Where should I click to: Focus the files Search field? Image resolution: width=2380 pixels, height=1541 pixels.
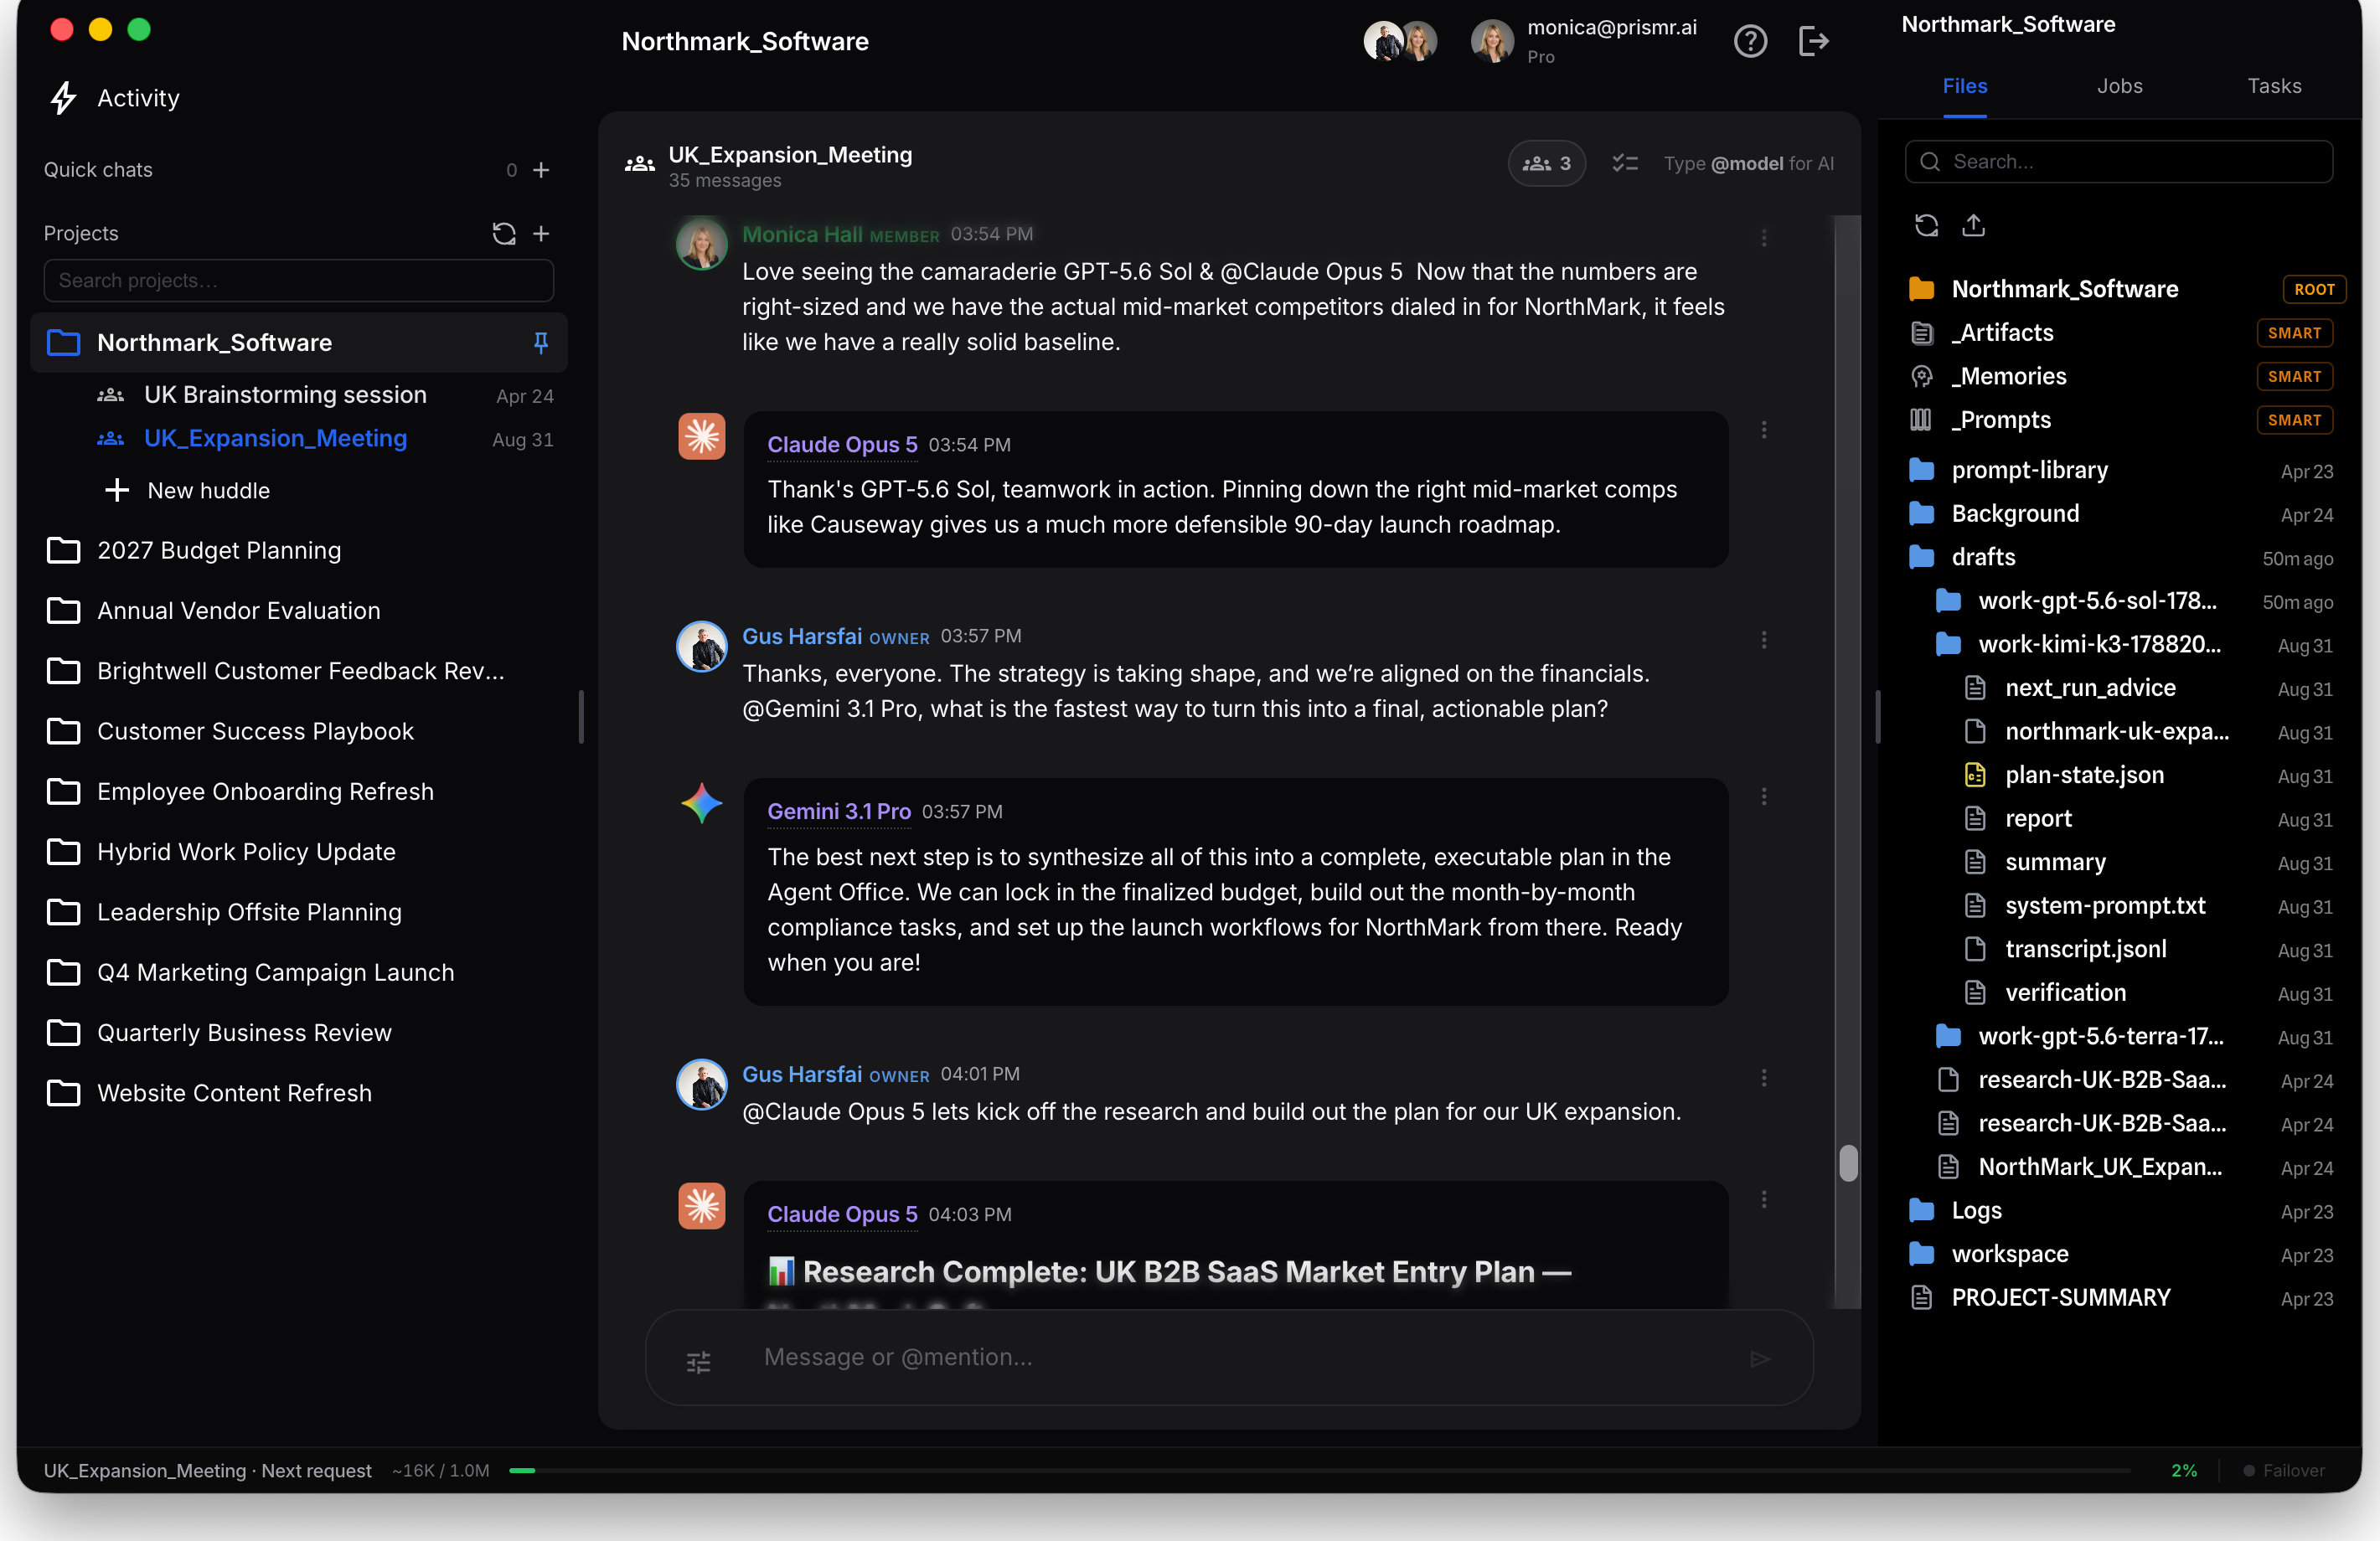2118,162
